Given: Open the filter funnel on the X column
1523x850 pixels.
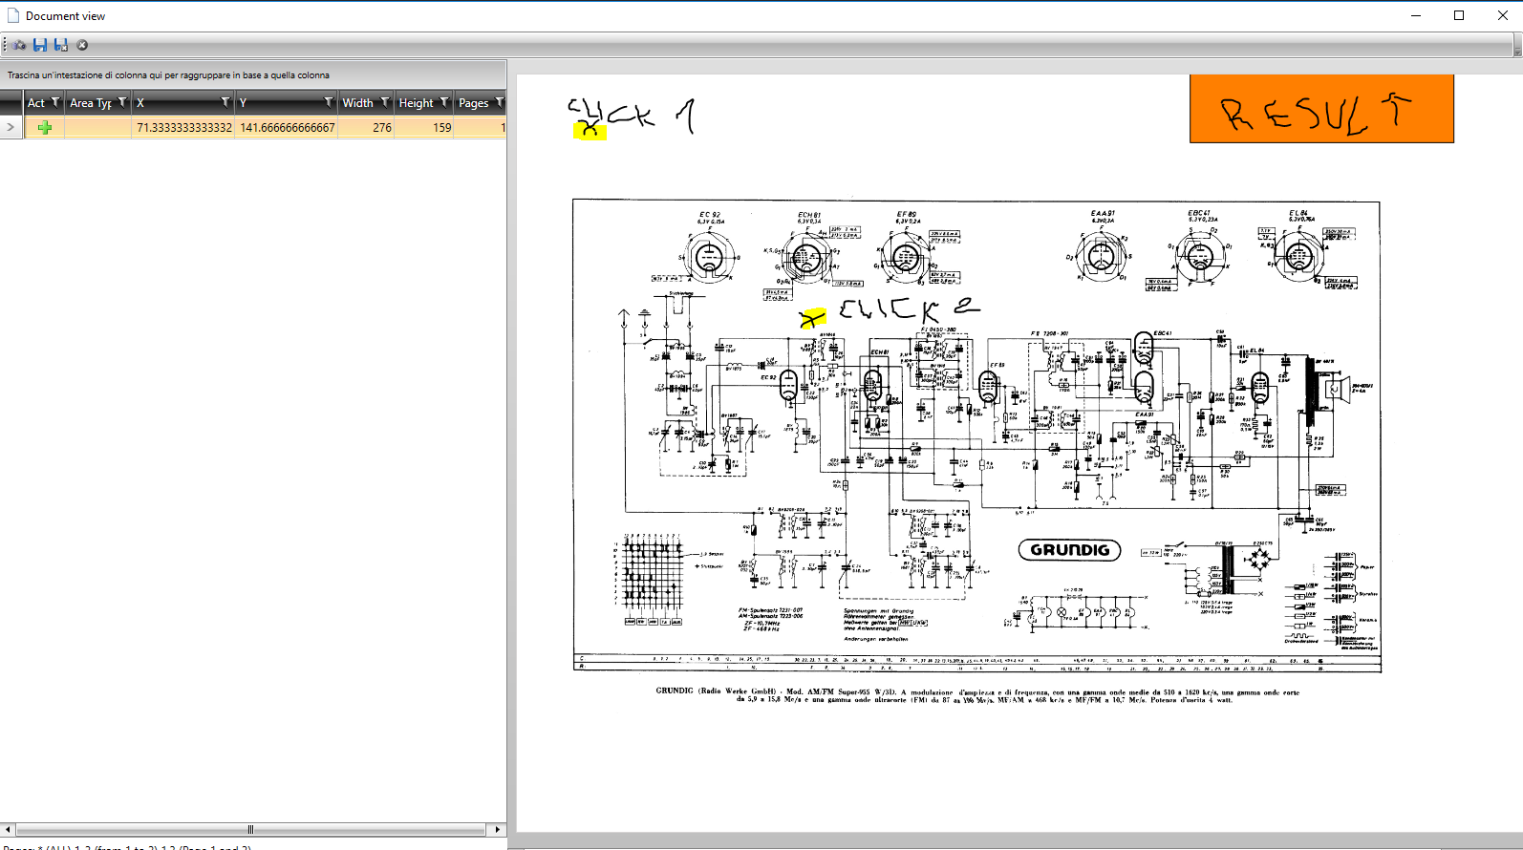Looking at the screenshot, I should point(225,102).
